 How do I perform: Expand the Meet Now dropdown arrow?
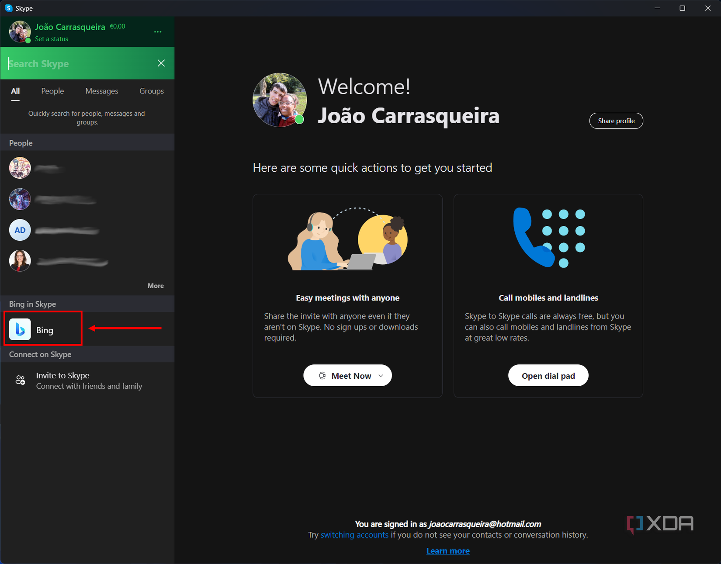381,376
